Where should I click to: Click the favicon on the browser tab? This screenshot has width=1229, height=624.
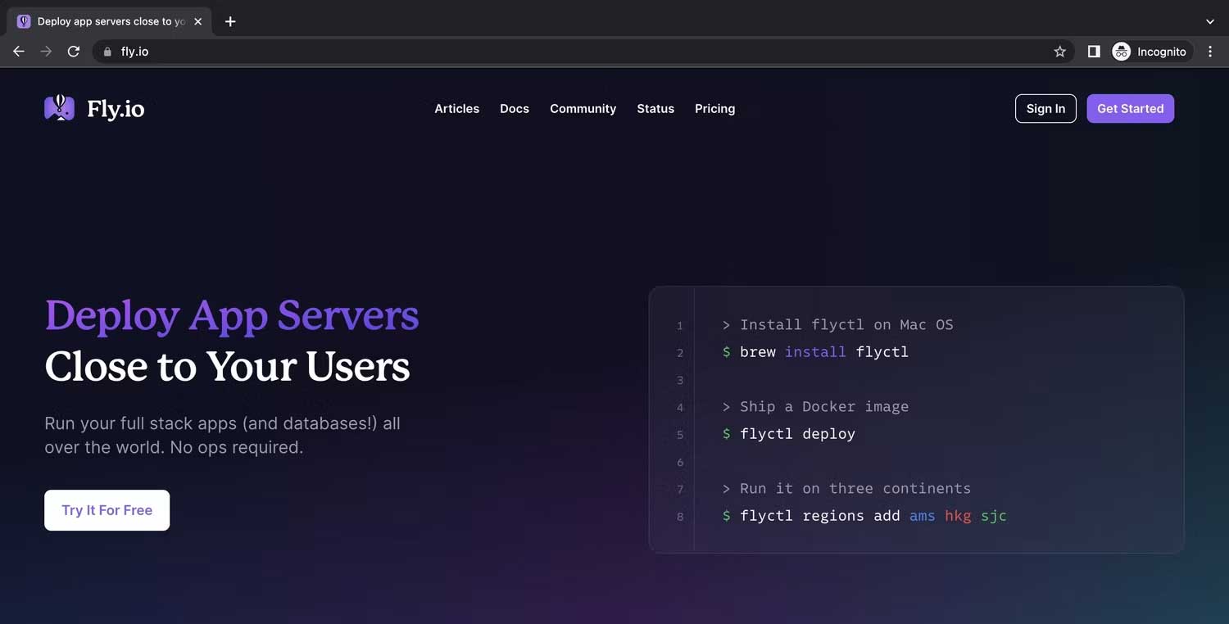click(x=23, y=20)
